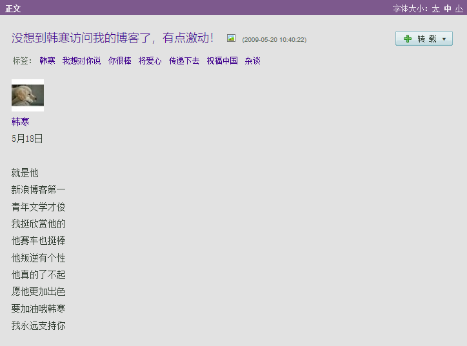
Task: Click the green plus icon on 转载 button
Action: (408, 39)
